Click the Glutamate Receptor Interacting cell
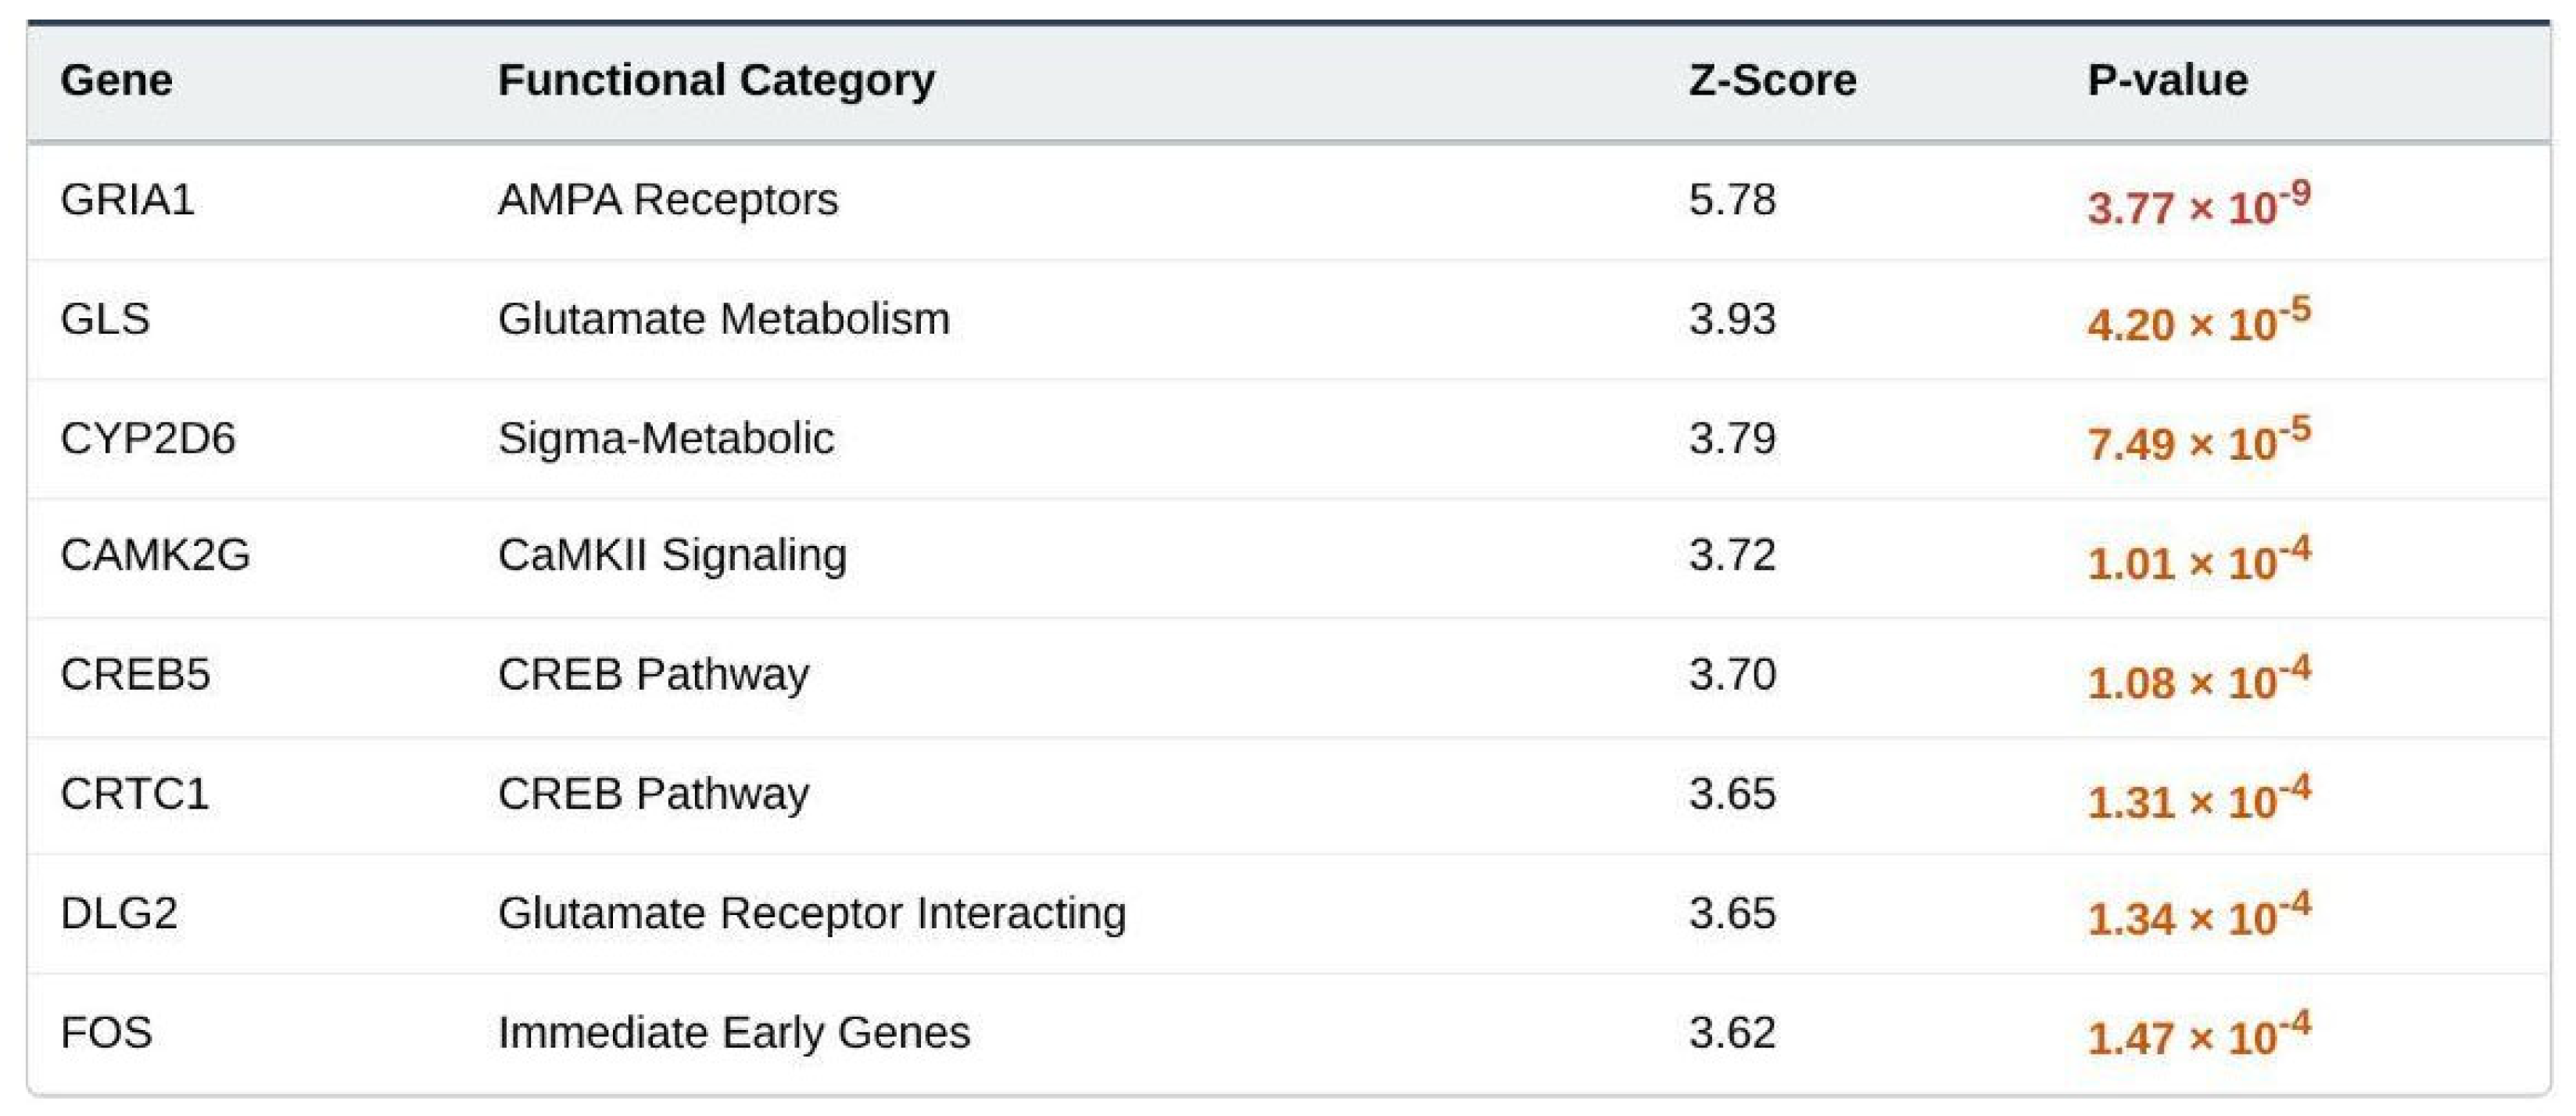2576x1116 pixels. coord(812,913)
